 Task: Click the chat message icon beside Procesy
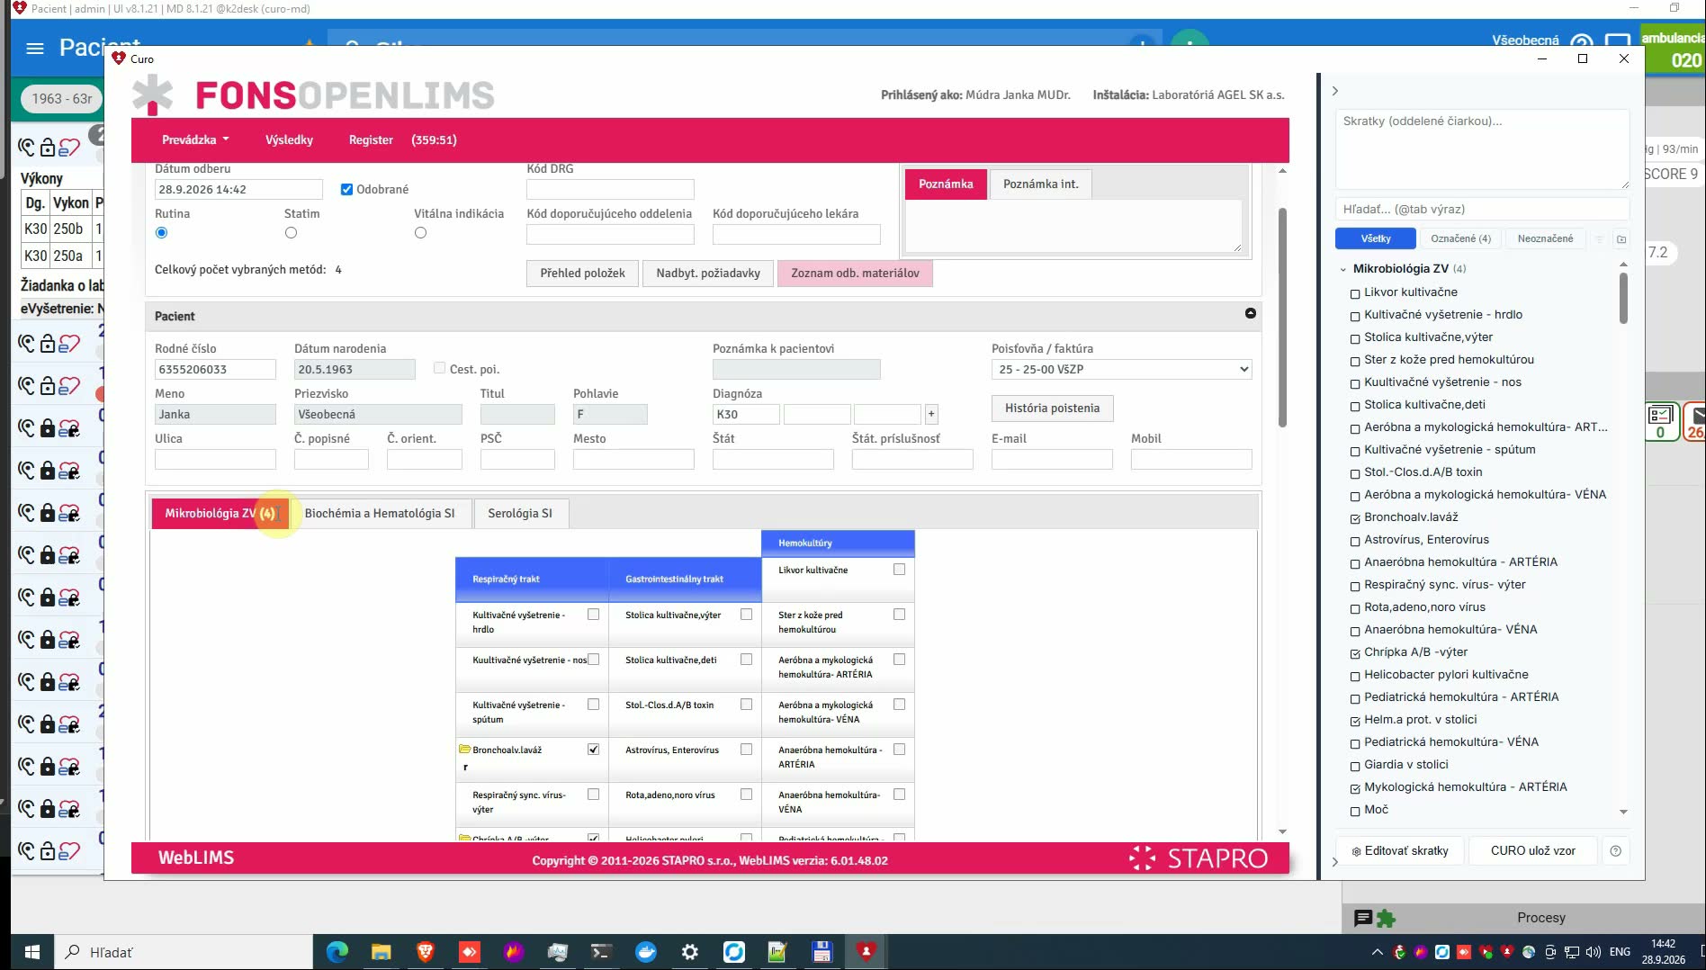(1362, 919)
